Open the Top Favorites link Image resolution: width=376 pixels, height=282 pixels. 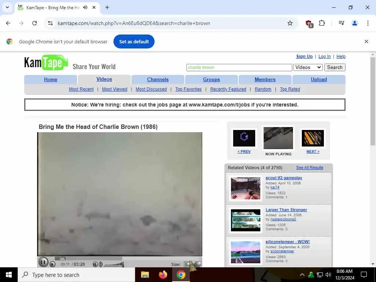coord(188,89)
